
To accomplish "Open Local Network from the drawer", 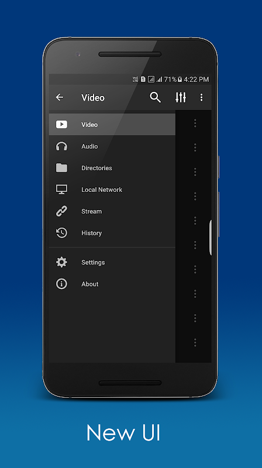I will pyautogui.click(x=112, y=190).
